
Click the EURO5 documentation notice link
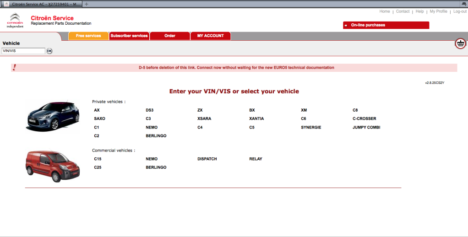coord(236,68)
